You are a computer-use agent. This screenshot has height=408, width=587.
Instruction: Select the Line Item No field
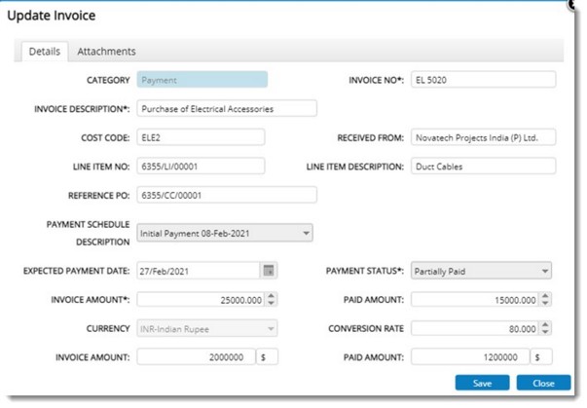click(x=201, y=167)
